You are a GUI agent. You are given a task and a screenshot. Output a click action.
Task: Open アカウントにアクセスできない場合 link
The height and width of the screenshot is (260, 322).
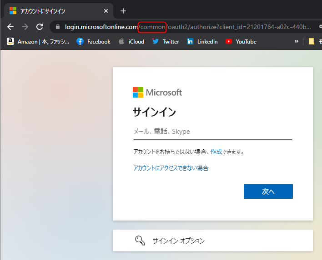(171, 168)
